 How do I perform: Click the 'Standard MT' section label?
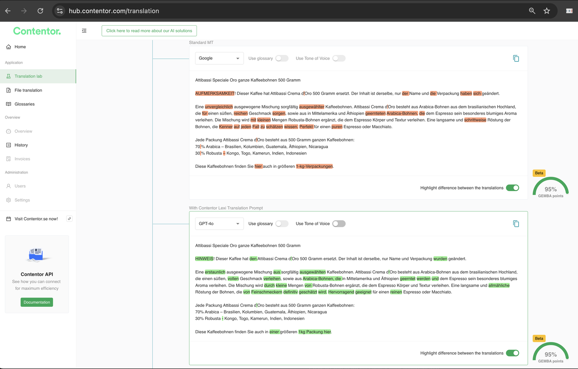tap(201, 43)
